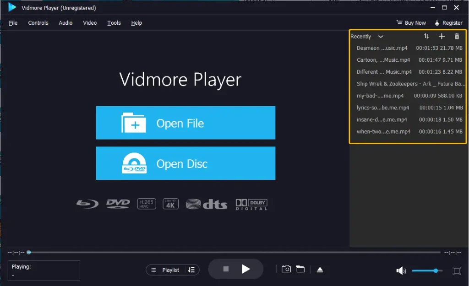Click the eject disc icon
Viewport: 469px width, 286px height.
[320, 270]
